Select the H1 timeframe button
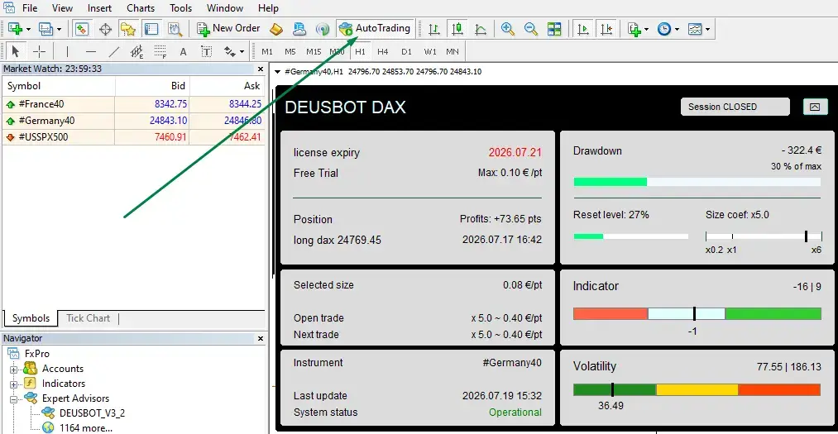Screen dimensions: 838x434 pos(360,51)
